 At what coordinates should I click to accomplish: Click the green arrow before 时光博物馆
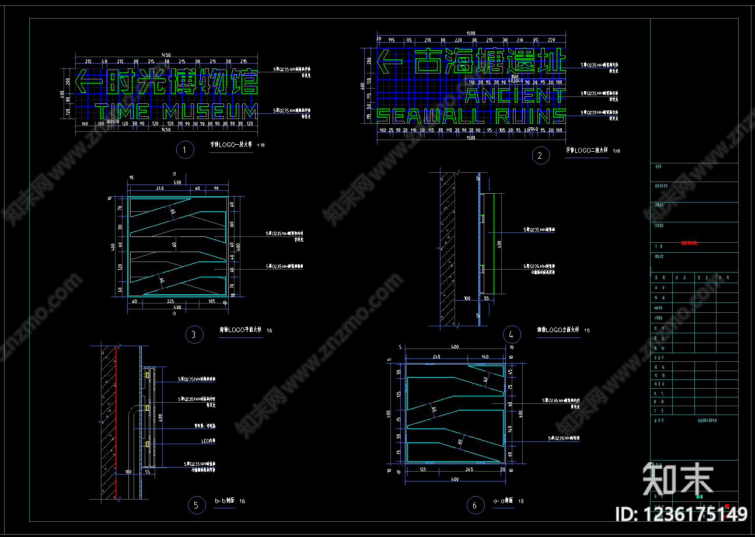pos(90,82)
